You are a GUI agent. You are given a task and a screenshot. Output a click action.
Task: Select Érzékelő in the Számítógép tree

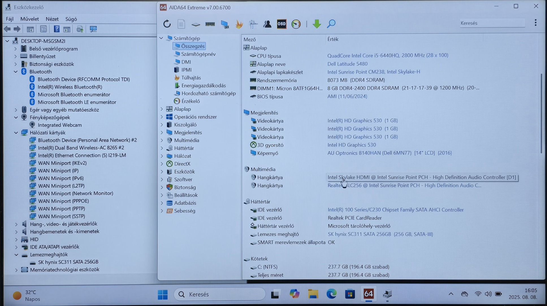(x=191, y=101)
